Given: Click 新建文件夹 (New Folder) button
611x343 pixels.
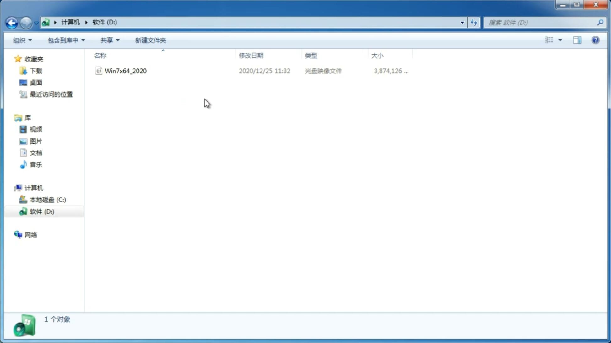Looking at the screenshot, I should pyautogui.click(x=150, y=40).
